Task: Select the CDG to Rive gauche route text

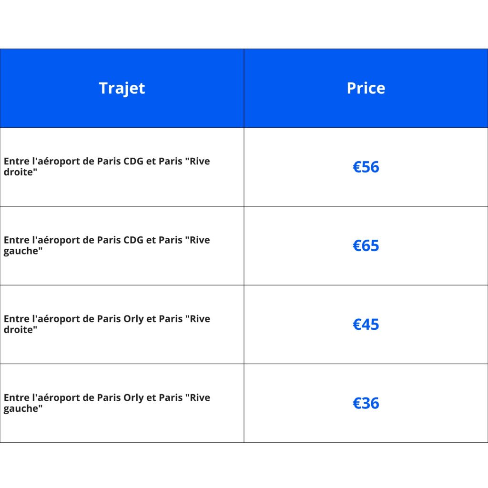Action: 107,245
